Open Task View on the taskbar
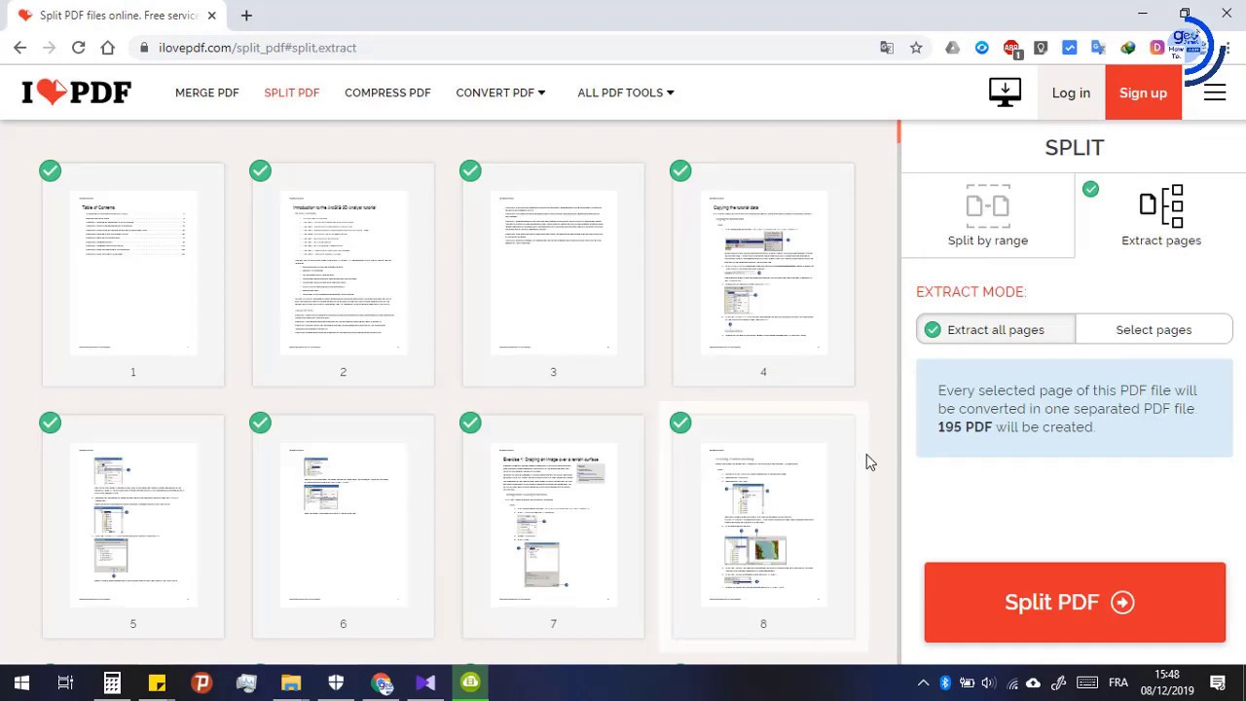Screen dimensions: 1246x701 (66, 683)
